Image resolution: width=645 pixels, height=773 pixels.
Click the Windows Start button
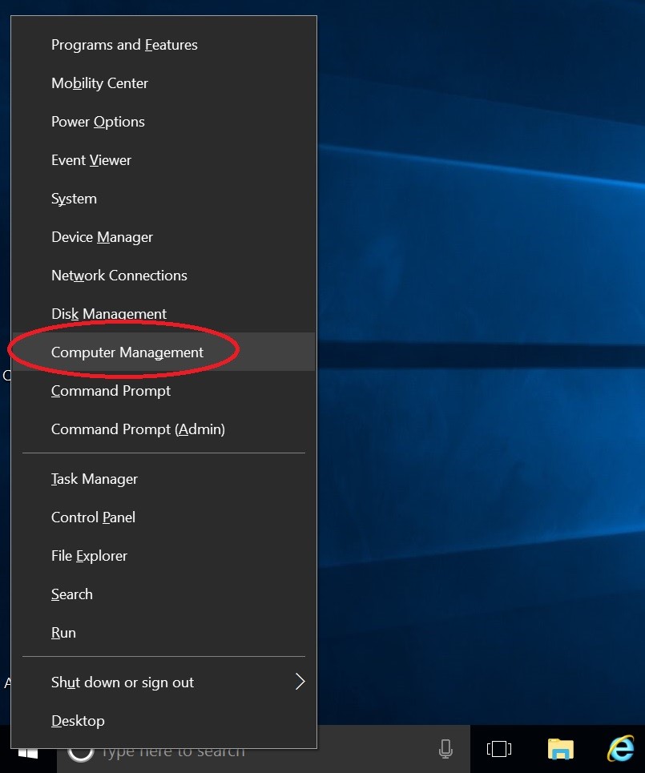point(28,753)
